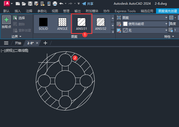Expand the Properties (特性) panel arrow
Image resolution: width=179 pixels, height=127 pixels.
pos(173,36)
